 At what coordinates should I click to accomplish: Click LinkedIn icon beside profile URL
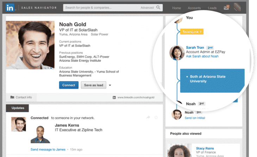click(x=114, y=97)
